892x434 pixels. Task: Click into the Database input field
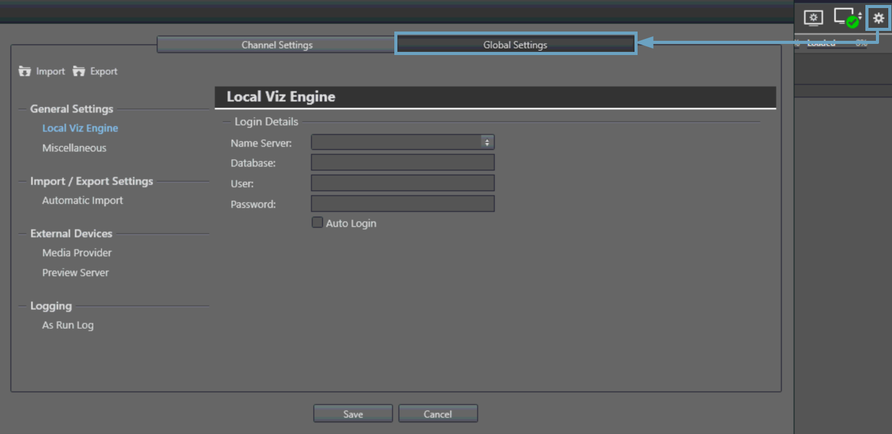402,163
